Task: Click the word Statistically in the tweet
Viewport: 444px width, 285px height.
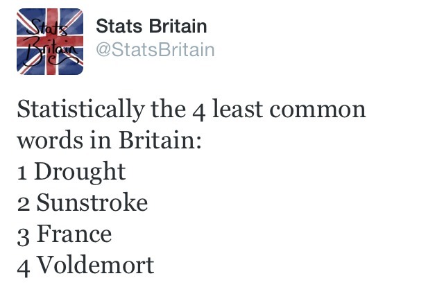Action: click(81, 110)
